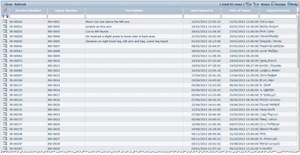Open the Help page
This screenshot has width=300, height=155.
pos(292,4)
